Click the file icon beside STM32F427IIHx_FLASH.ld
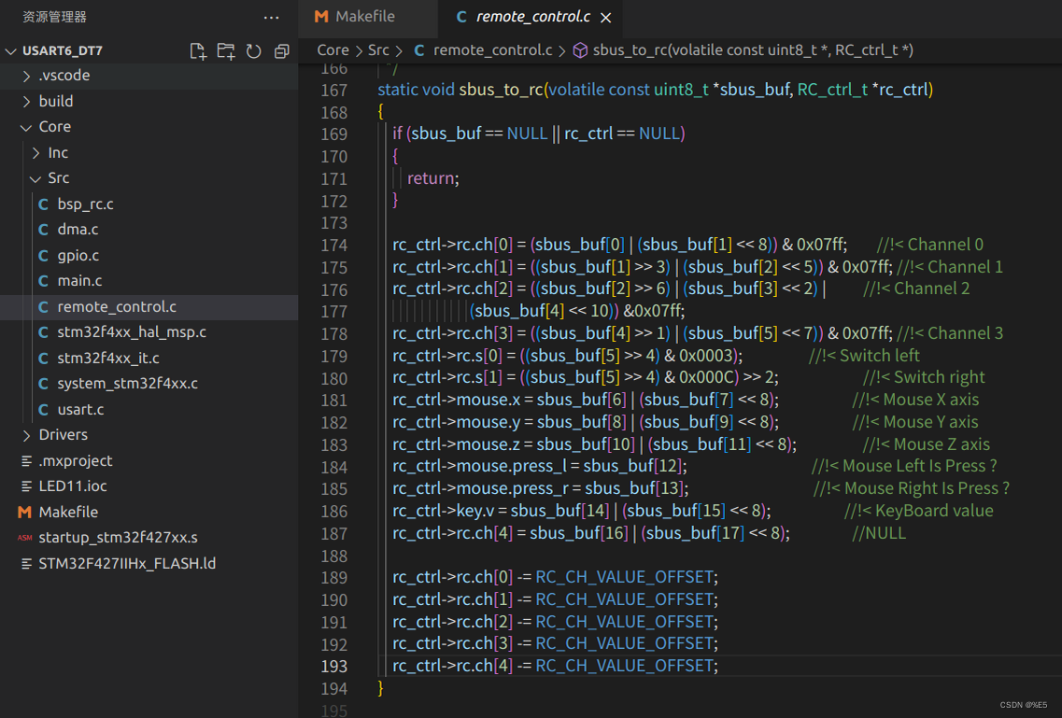Image resolution: width=1062 pixels, height=718 pixels. (26, 564)
